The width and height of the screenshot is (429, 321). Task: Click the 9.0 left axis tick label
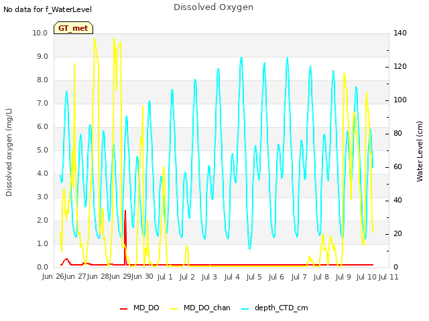pyautogui.click(x=42, y=56)
